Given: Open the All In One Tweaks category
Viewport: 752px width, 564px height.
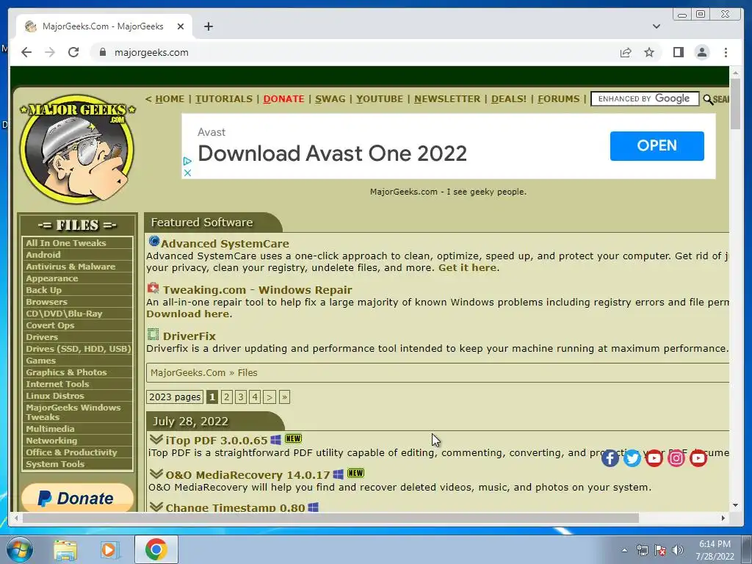Looking at the screenshot, I should 76,243.
